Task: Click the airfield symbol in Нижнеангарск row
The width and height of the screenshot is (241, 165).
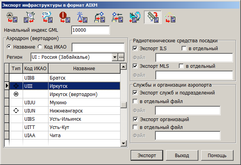Action: click(16, 111)
